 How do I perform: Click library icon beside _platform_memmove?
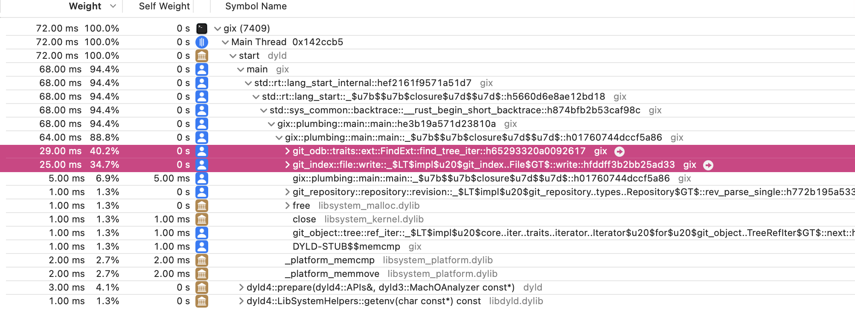(x=202, y=274)
